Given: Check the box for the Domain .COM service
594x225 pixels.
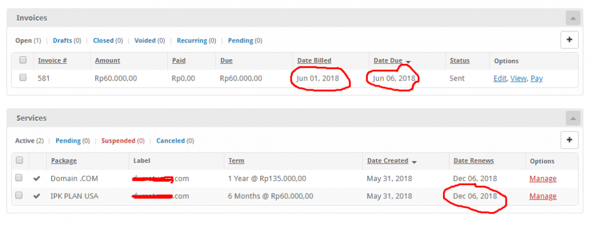Looking at the screenshot, I should point(19,178).
